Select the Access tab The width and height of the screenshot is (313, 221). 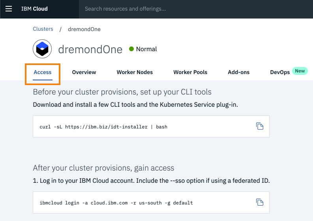43,72
